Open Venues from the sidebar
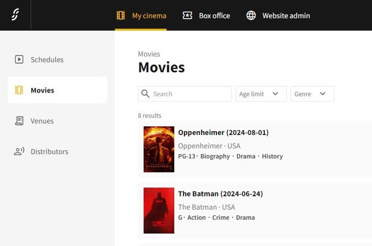The height and width of the screenshot is (246, 372). click(x=42, y=121)
